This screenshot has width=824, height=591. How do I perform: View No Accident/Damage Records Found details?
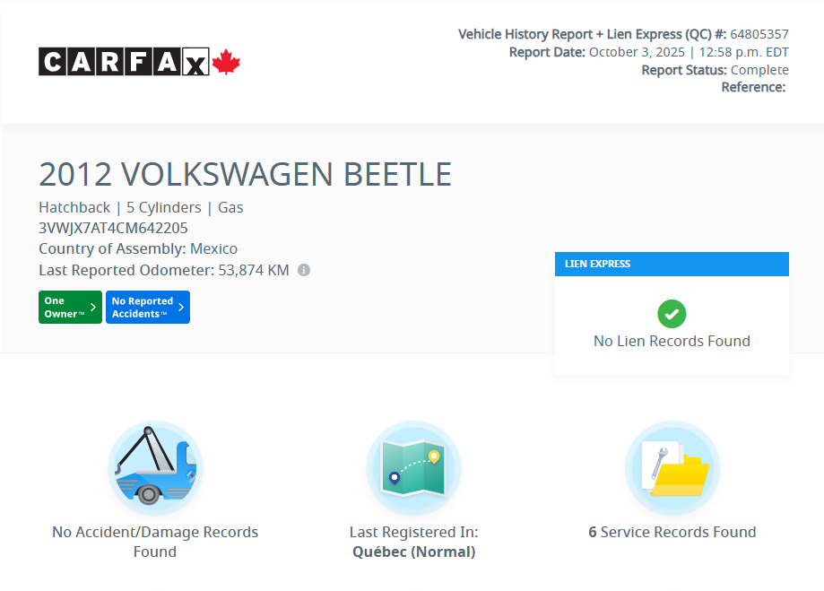[x=155, y=542]
